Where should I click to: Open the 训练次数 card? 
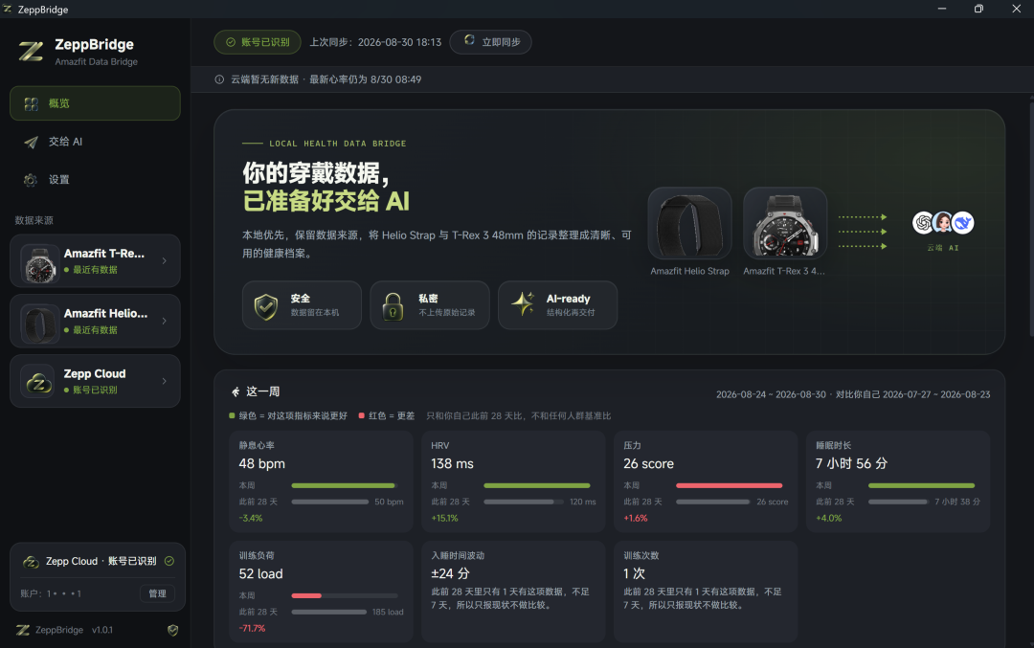tap(706, 592)
